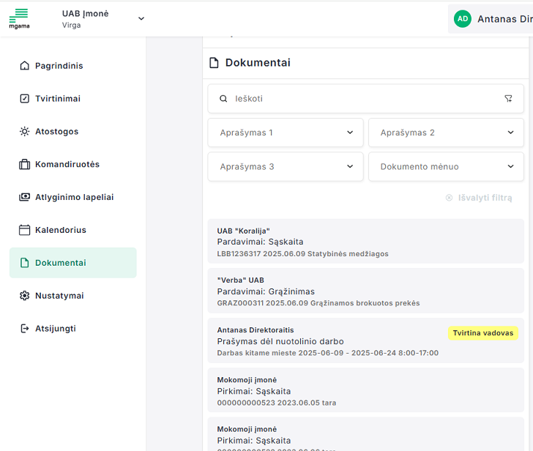Open the Aprašymas 2 dropdown
Image resolution: width=533 pixels, height=451 pixels.
[446, 133]
